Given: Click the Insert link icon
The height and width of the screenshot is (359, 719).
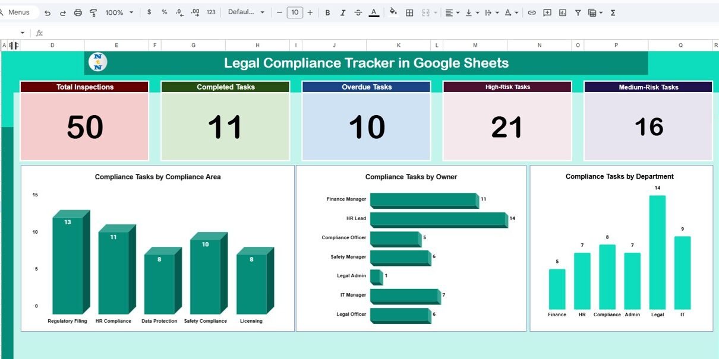Looking at the screenshot, I should pyautogui.click(x=532, y=12).
